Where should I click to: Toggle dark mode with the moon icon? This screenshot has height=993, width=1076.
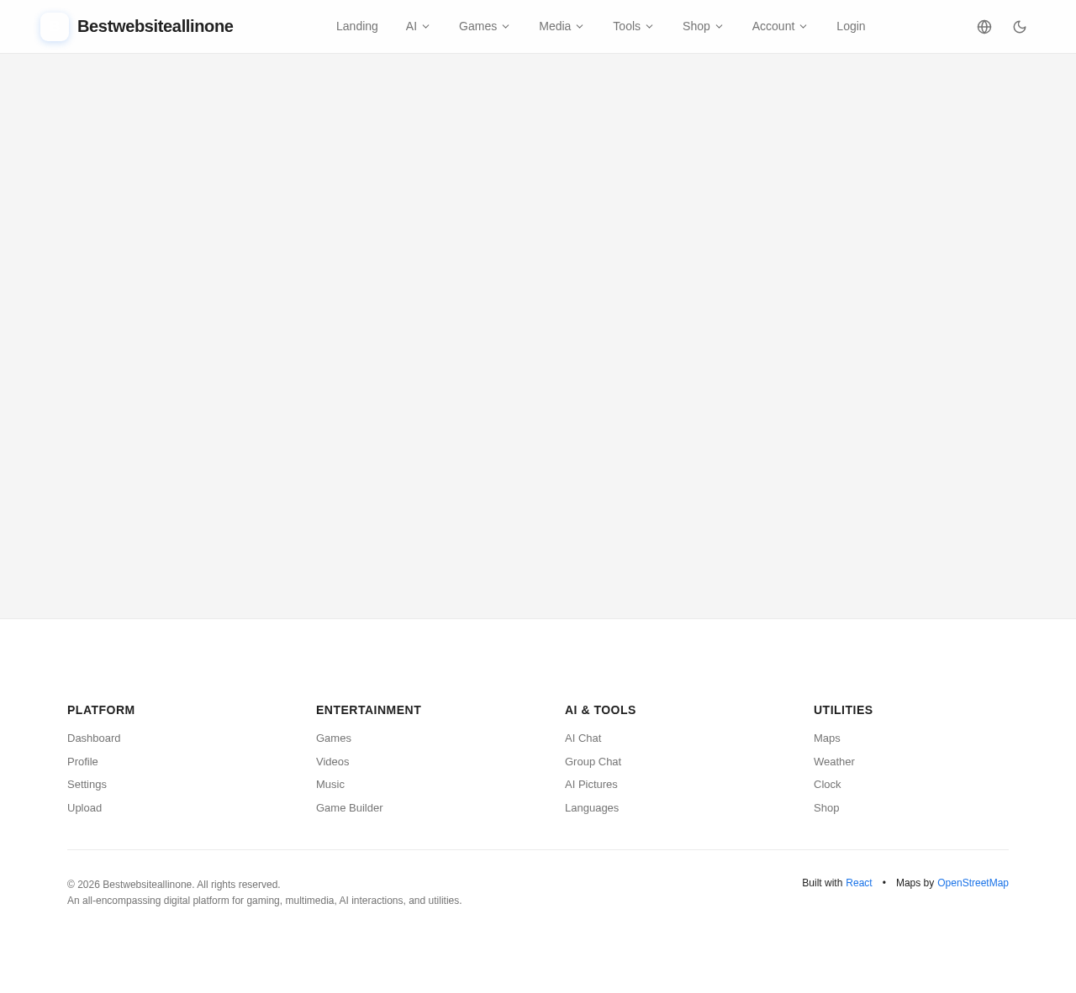tap(1020, 27)
